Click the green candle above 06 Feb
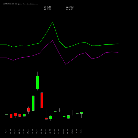 click(x=68, y=117)
